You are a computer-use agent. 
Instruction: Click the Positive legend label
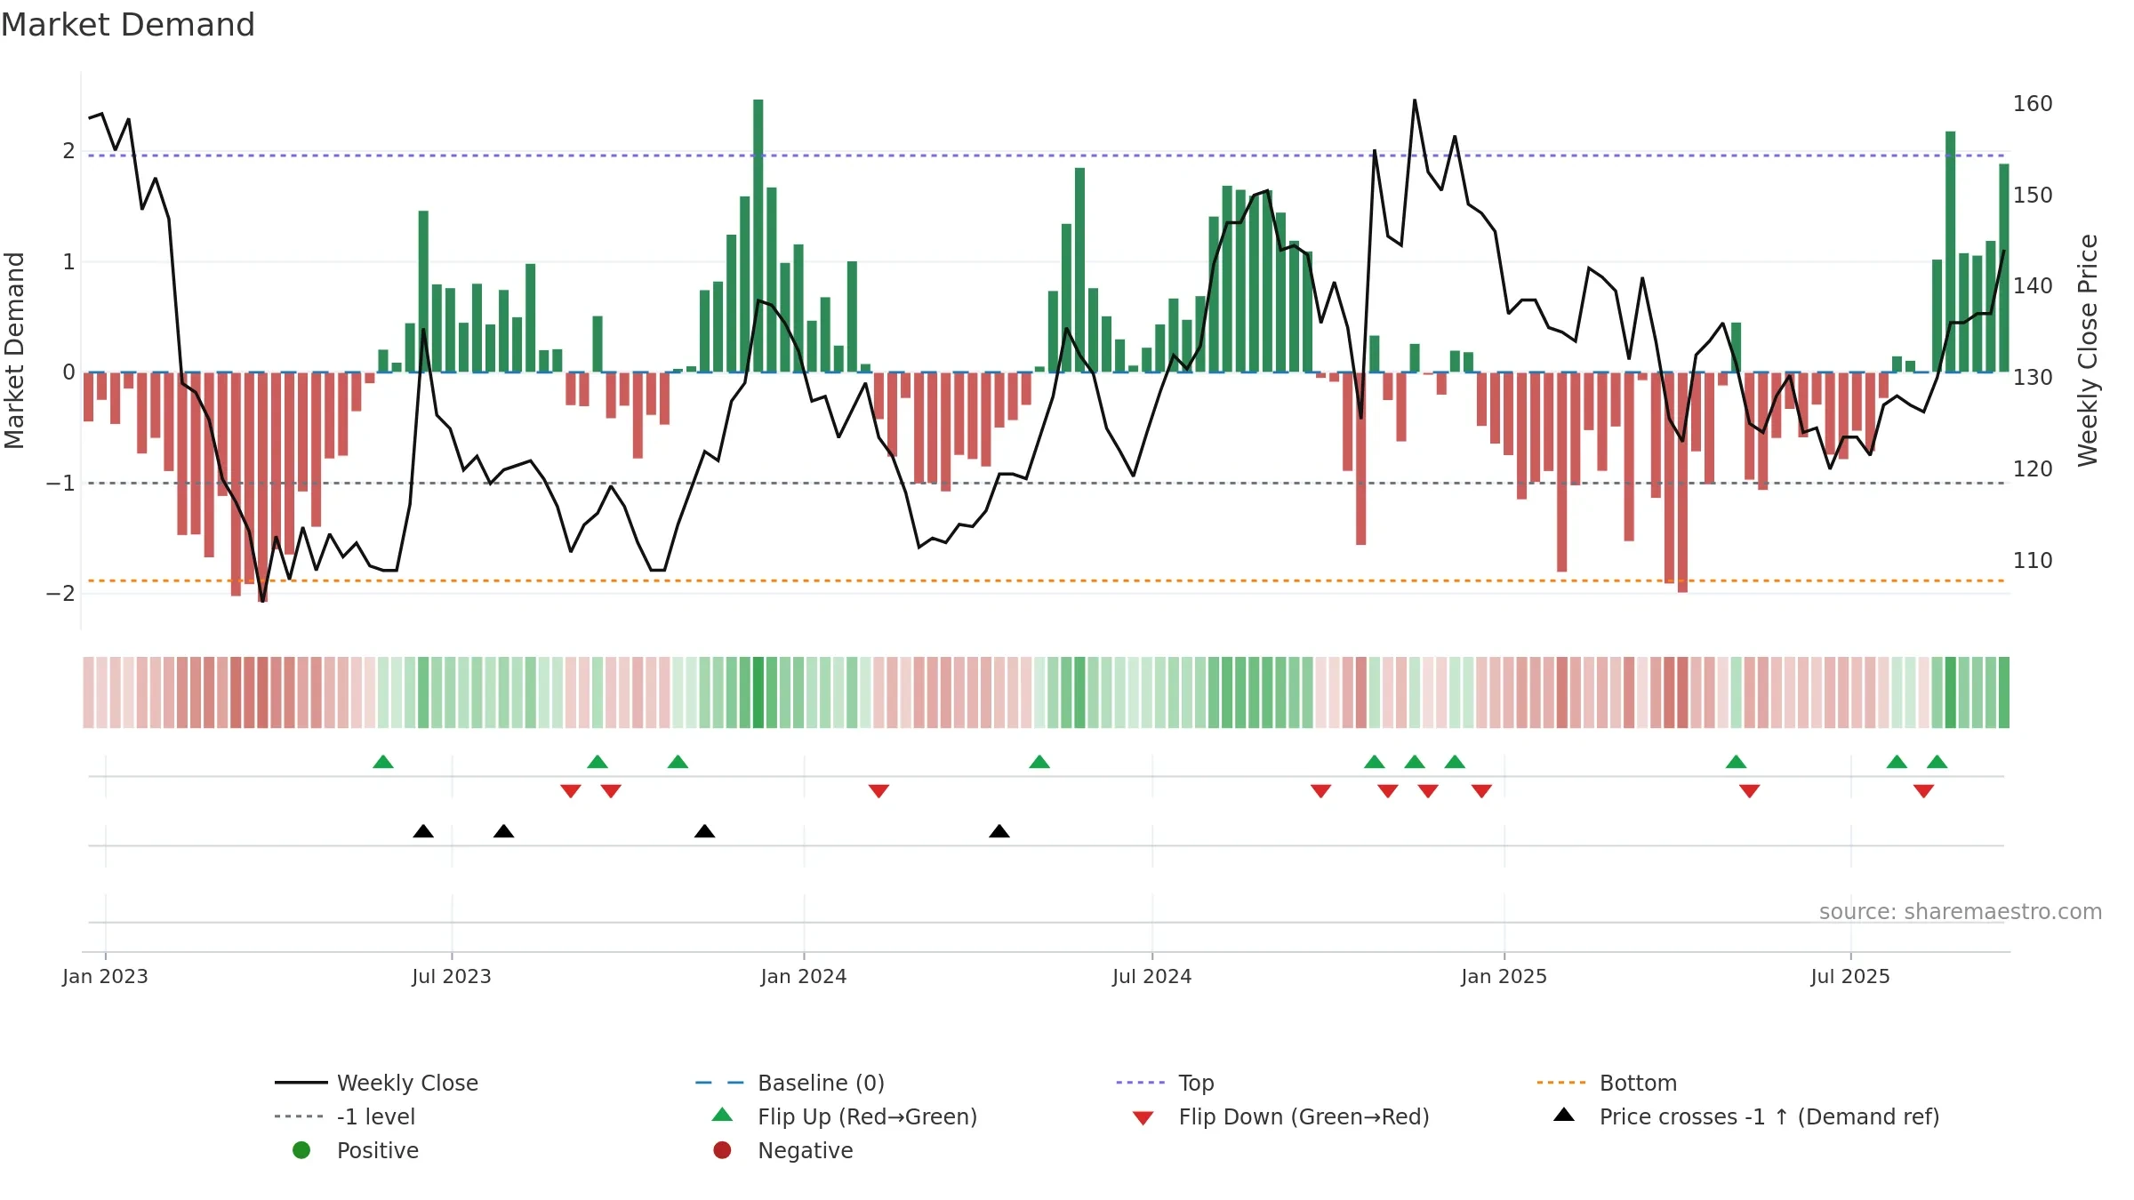coord(377,1150)
